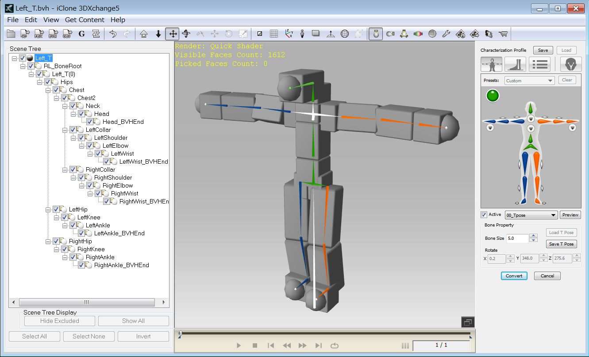This screenshot has height=357, width=589.
Task: Toggle the LeftCollar node checkbox
Action: tap(73, 130)
